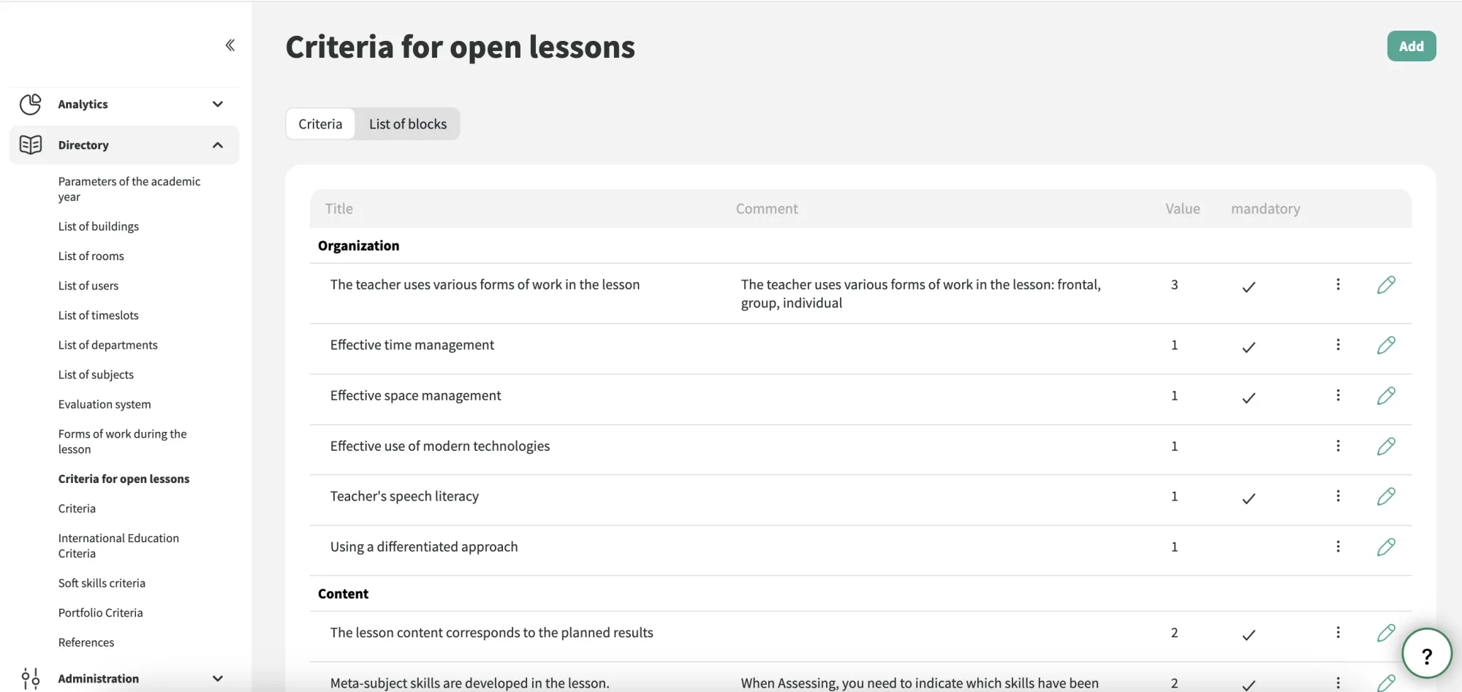
Task: Collapse the Directory section chevron
Action: pos(217,145)
